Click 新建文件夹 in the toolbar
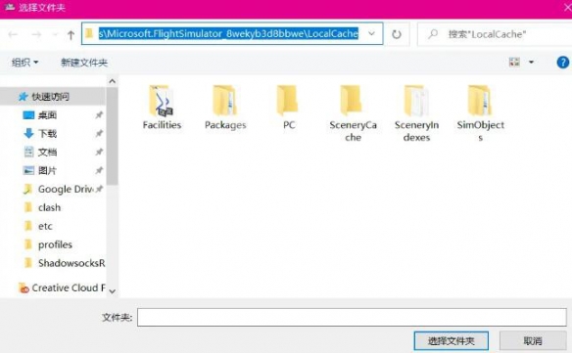The width and height of the screenshot is (572, 353). [84, 63]
